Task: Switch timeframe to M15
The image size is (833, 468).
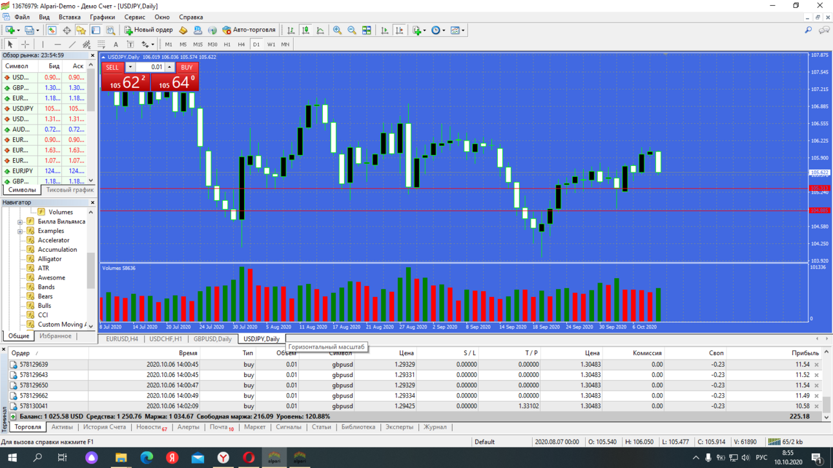Action: coord(198,45)
